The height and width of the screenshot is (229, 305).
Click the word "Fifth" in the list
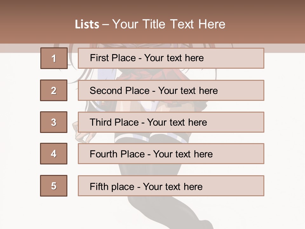coord(98,186)
